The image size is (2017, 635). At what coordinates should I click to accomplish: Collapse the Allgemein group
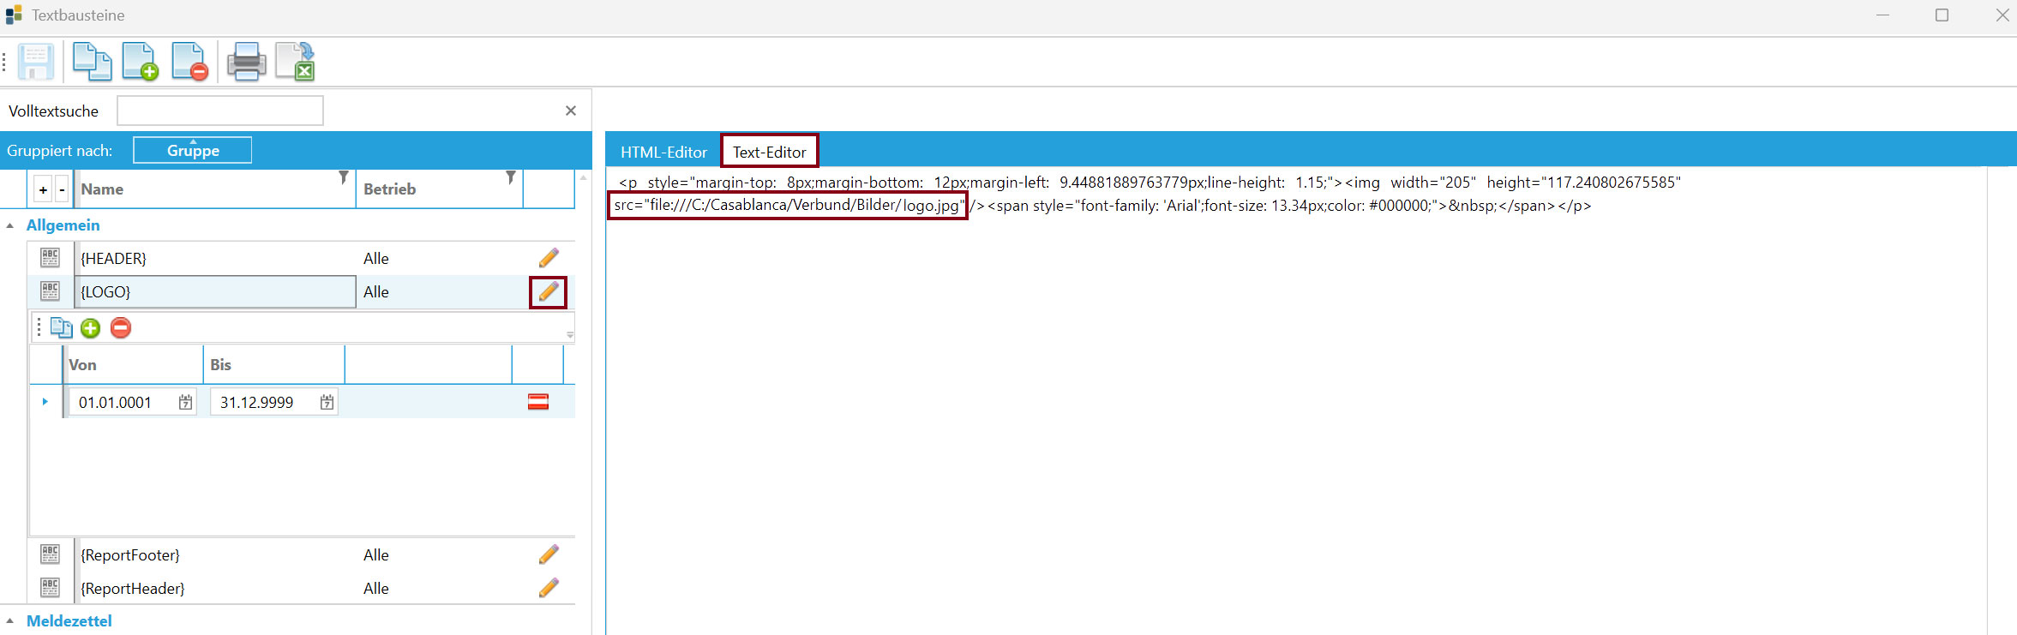[10, 225]
